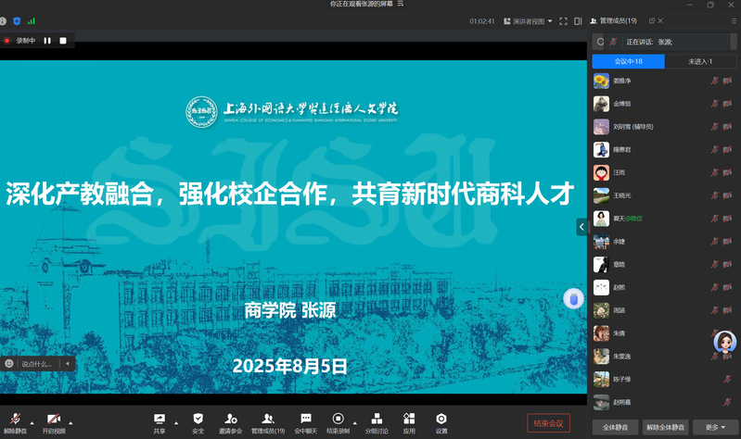Collapse the member panel with the side arrow
This screenshot has width=741, height=439.
pos(581,227)
